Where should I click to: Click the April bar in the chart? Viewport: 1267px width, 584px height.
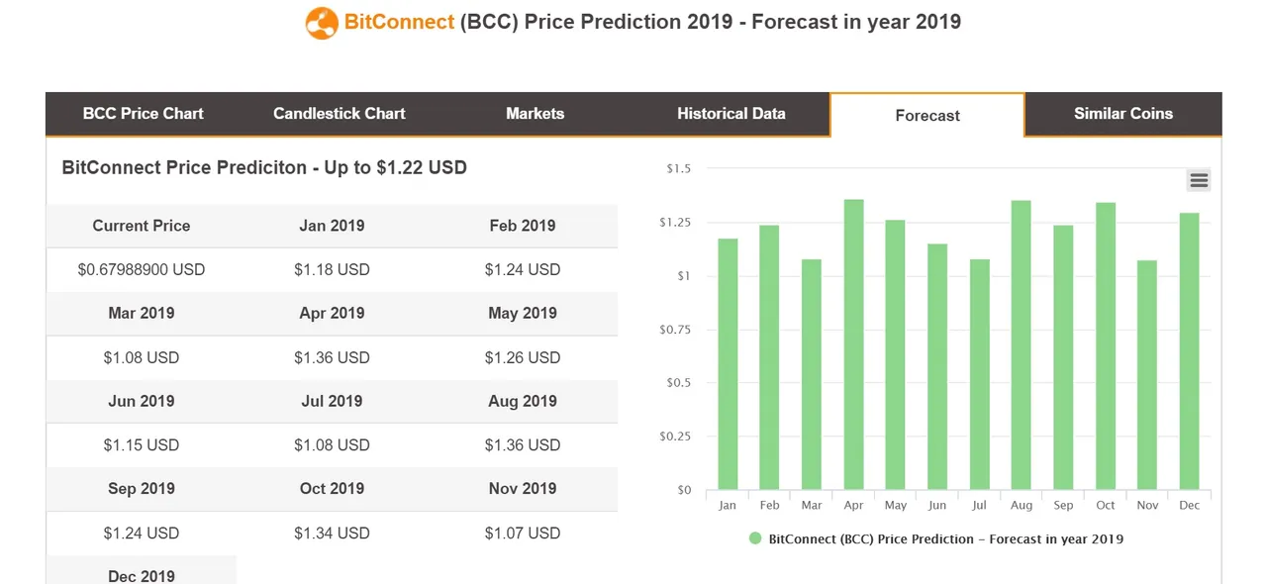pyautogui.click(x=853, y=346)
